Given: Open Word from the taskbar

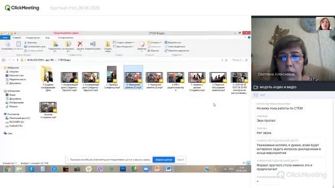Looking at the screenshot, I should coord(169,169).
